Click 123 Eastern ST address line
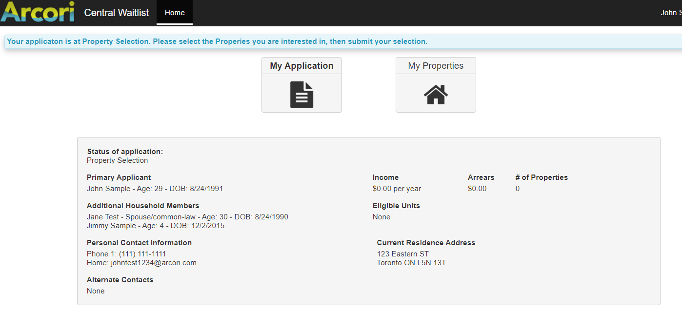 pyautogui.click(x=403, y=254)
